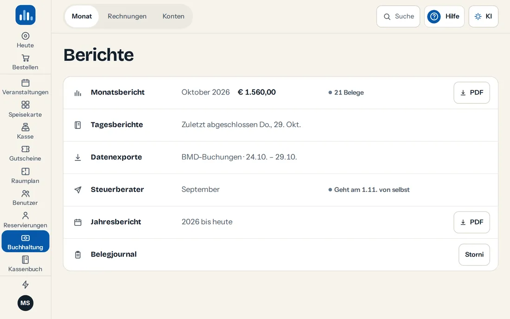The height and width of the screenshot is (319, 510).
Task: Click the clipboard icon beside Belegjournal
Action: [x=78, y=255]
